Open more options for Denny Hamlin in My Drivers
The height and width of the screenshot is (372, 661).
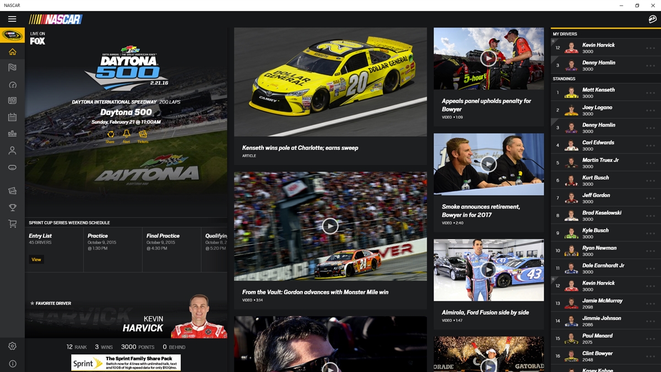pos(651,66)
